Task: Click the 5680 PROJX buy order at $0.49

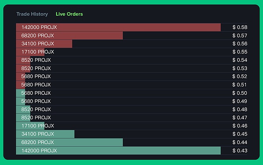Action: (131, 101)
